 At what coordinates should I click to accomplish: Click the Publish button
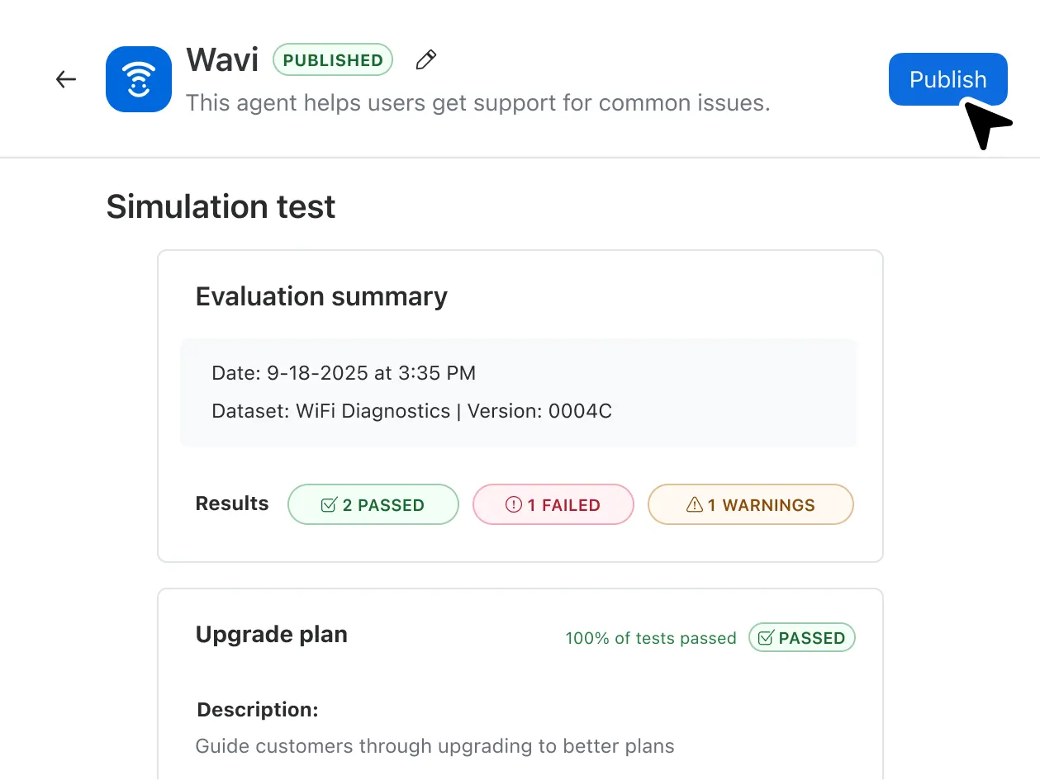[x=947, y=79]
